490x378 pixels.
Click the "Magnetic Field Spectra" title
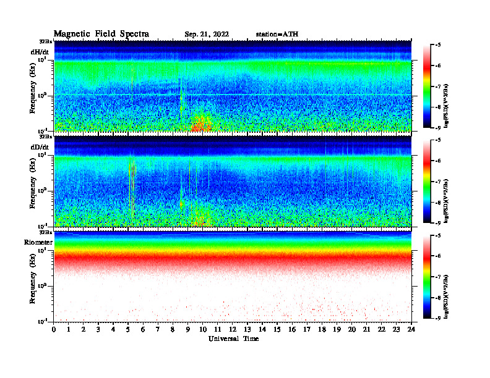click(101, 34)
